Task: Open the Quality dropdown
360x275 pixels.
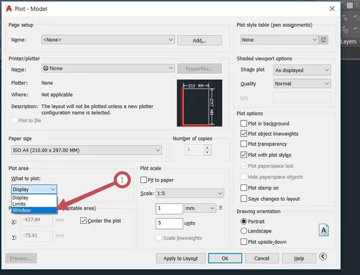Action: point(301,84)
